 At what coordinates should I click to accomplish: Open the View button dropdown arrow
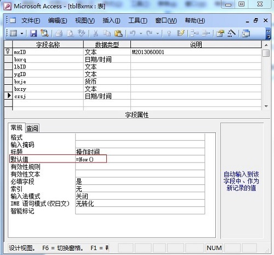click(22, 33)
